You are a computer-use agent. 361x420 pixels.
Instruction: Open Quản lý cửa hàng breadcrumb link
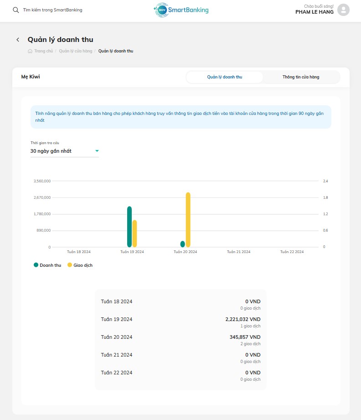(x=76, y=51)
